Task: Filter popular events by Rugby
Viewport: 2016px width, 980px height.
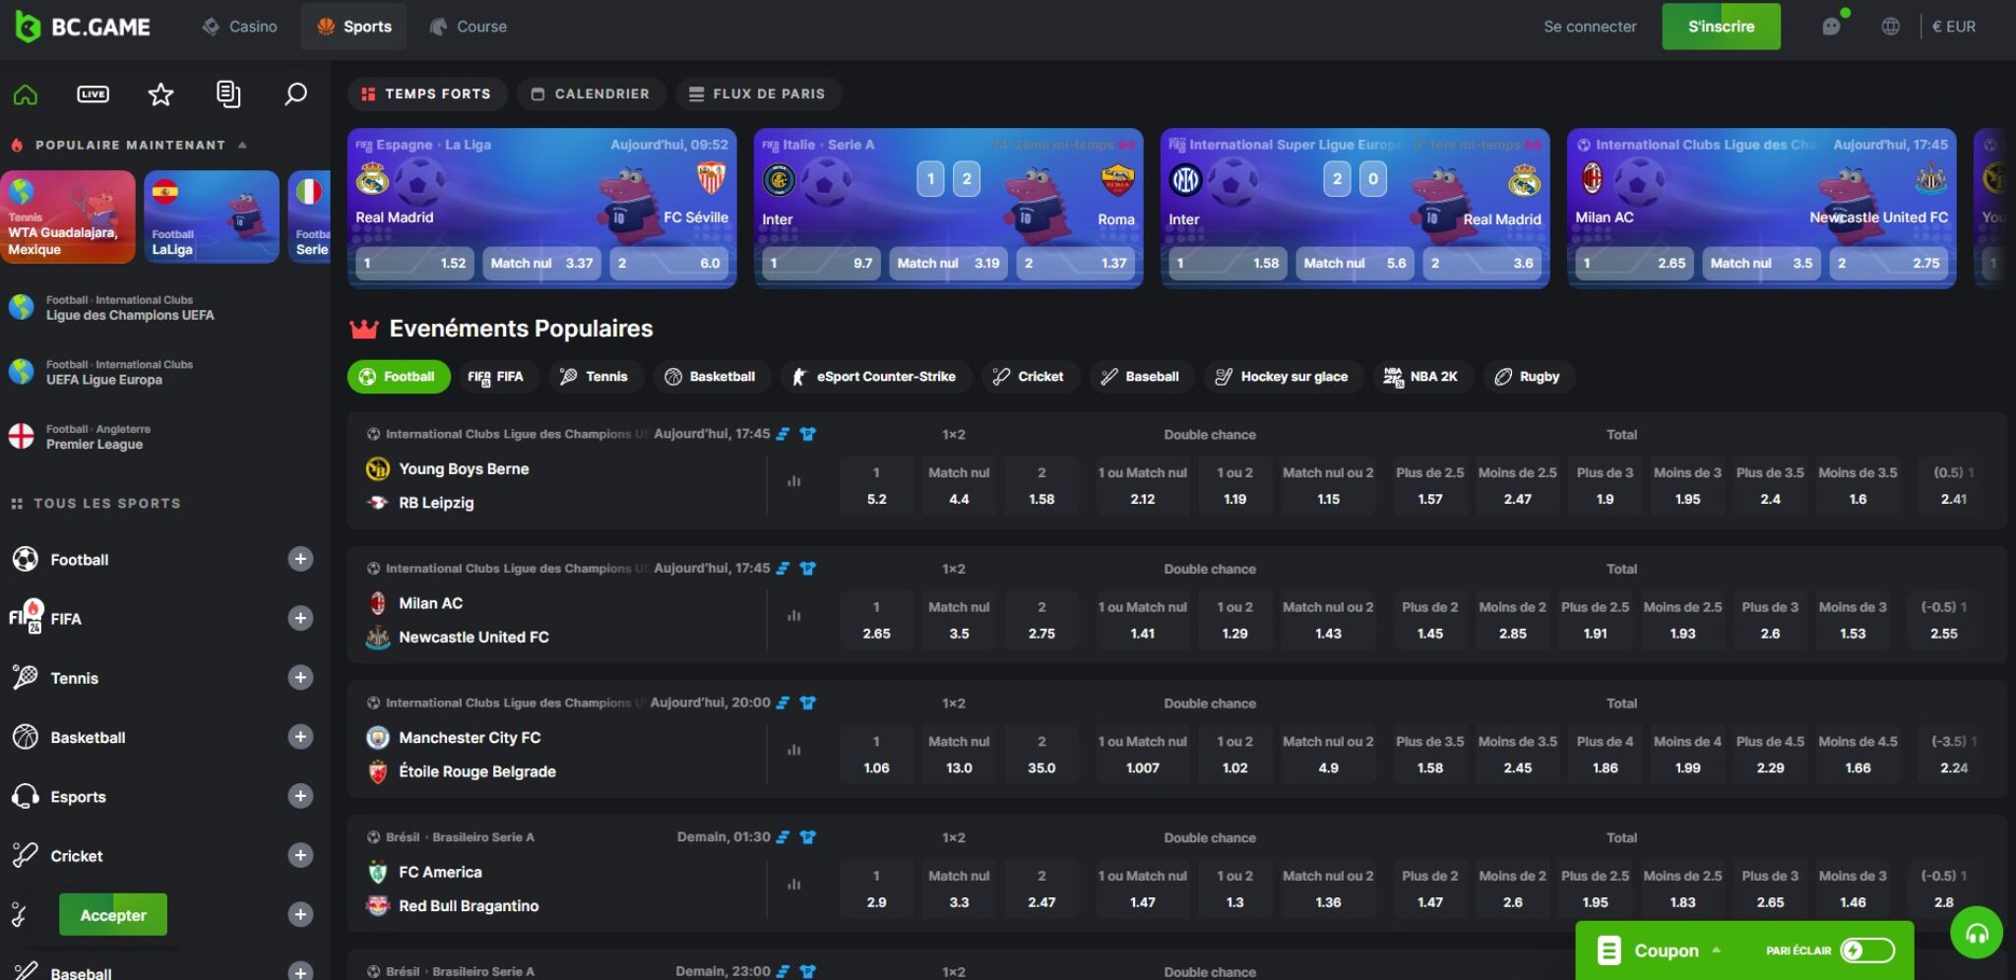Action: pyautogui.click(x=1528, y=377)
